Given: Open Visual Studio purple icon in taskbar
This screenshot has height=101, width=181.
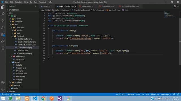Looking at the screenshot, I should tap(60, 98).
